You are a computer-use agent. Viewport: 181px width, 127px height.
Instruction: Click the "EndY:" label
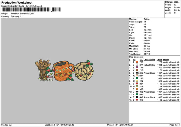pyautogui.click(x=132, y=43)
